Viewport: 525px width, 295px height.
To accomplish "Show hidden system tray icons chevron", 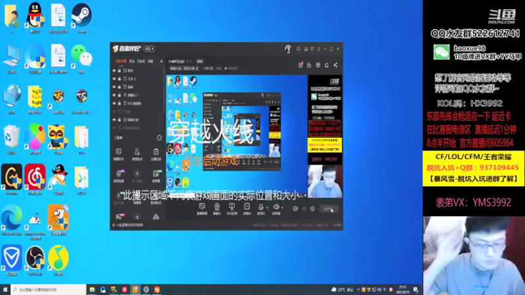I will pos(358,290).
